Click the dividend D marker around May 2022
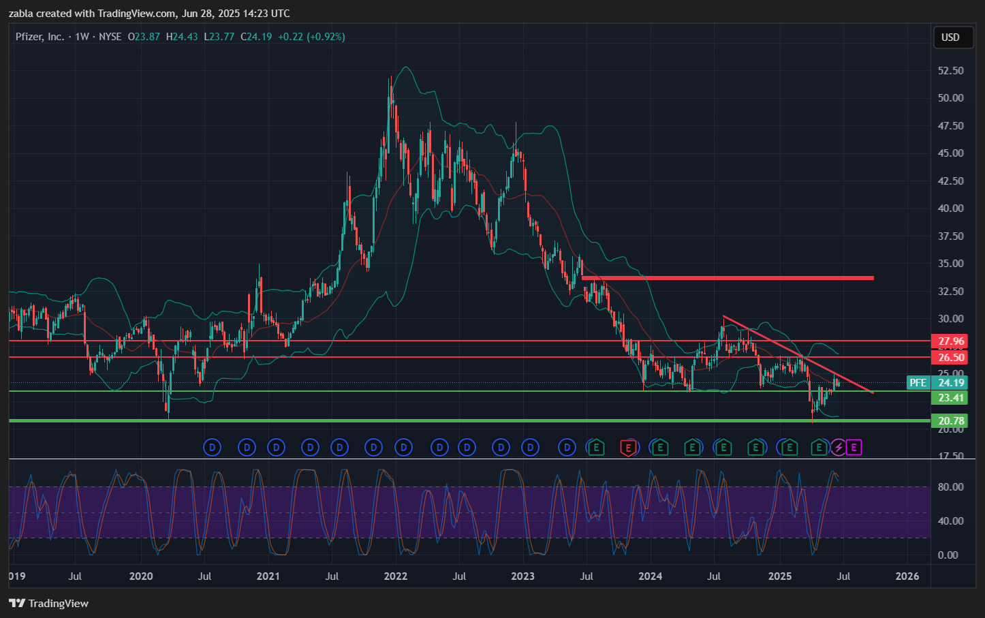The height and width of the screenshot is (618, 985). 439,448
